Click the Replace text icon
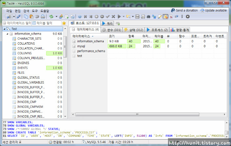 click(154, 17)
